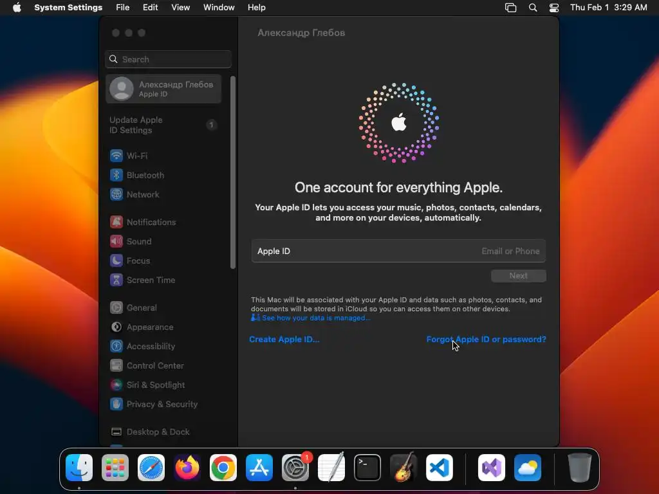Image resolution: width=659 pixels, height=494 pixels.
Task: Open the View menu
Action: point(181,8)
